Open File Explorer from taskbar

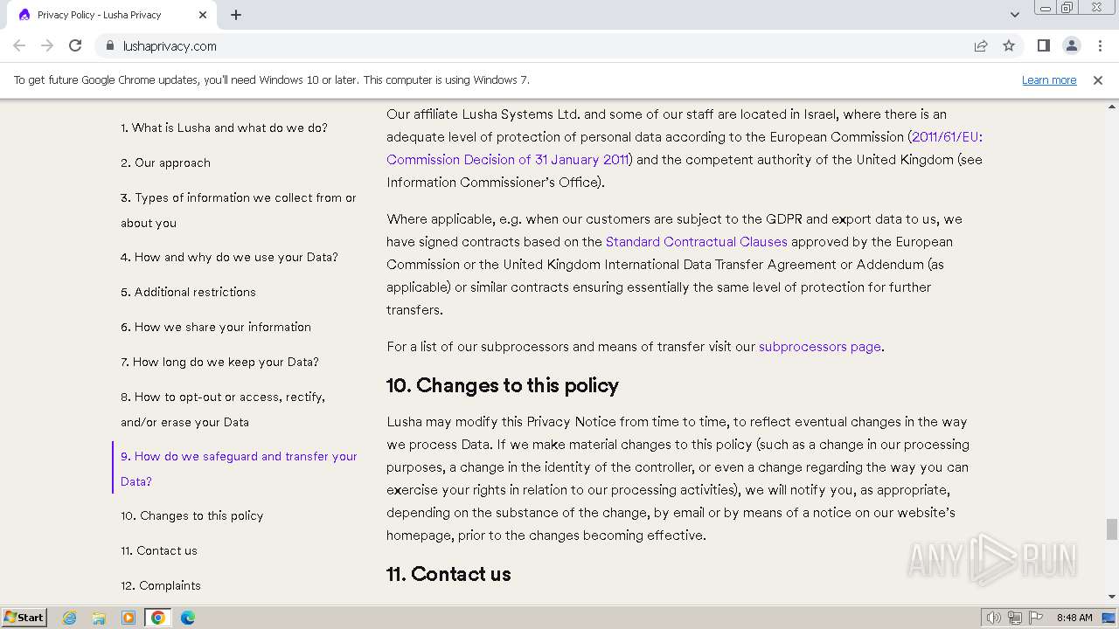pos(99,618)
